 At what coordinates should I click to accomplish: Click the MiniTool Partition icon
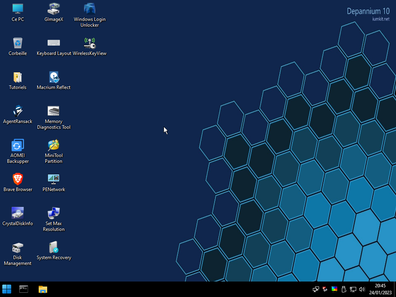pos(53,152)
